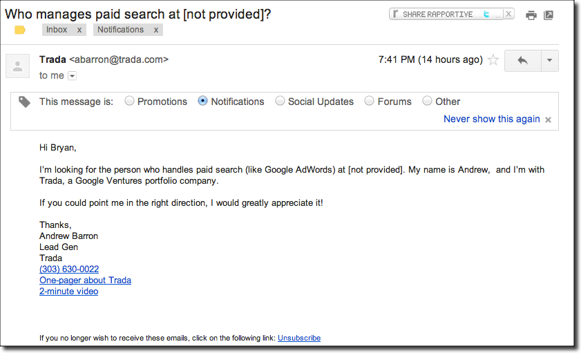Click 'Never show this again' link
Viewport: 581px width, 353px height.
[491, 119]
